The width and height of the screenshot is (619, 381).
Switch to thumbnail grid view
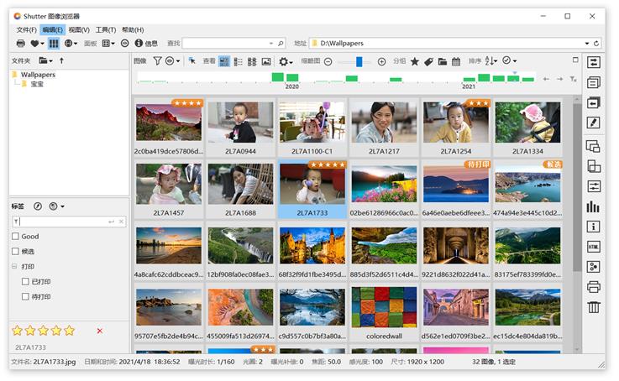(x=224, y=61)
